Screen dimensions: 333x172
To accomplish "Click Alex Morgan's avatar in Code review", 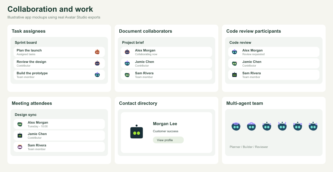I will pyautogui.click(x=234, y=52).
